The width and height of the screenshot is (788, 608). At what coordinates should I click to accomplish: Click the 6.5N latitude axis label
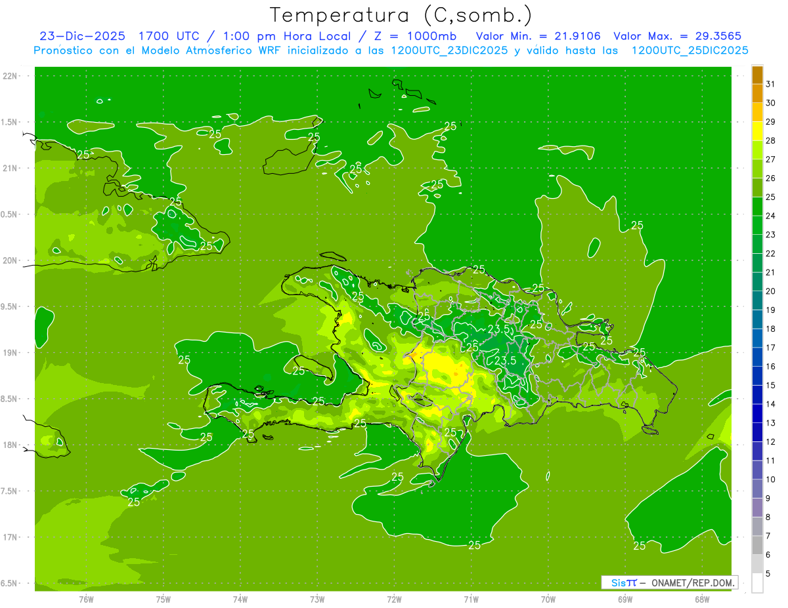tap(9, 584)
